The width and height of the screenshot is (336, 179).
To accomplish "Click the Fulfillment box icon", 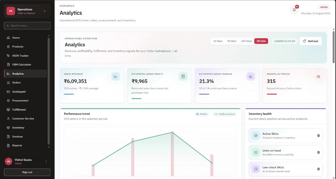I will click(x=8, y=110).
